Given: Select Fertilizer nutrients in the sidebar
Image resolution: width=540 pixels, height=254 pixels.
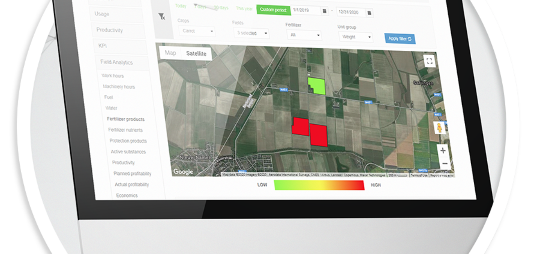Looking at the screenshot, I should pyautogui.click(x=126, y=130).
